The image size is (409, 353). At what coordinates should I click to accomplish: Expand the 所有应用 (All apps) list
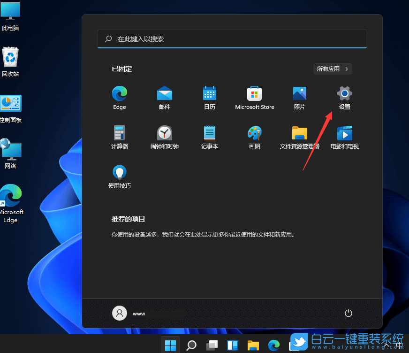pyautogui.click(x=332, y=69)
